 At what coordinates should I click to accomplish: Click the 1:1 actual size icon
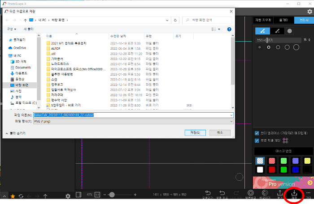[97, 195]
